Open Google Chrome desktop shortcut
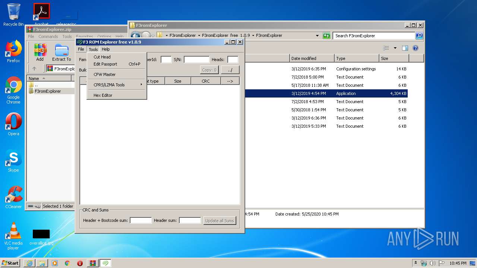Image resolution: width=477 pixels, height=268 pixels. click(x=13, y=90)
